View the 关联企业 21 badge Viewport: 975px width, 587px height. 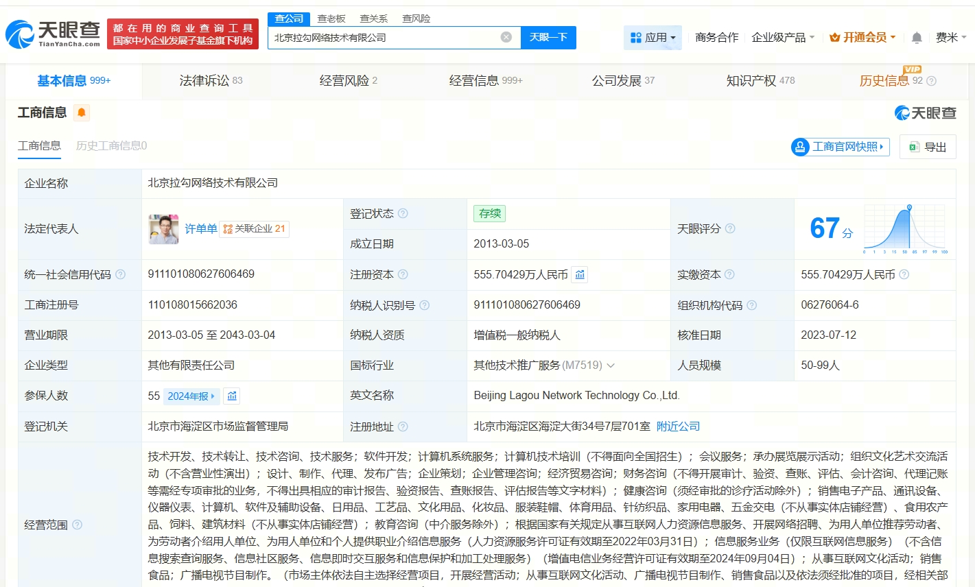255,229
